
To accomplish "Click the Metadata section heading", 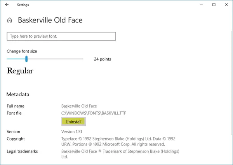I will click(18, 94).
